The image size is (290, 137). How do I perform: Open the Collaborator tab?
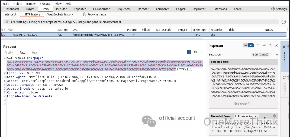[x=101, y=9]
